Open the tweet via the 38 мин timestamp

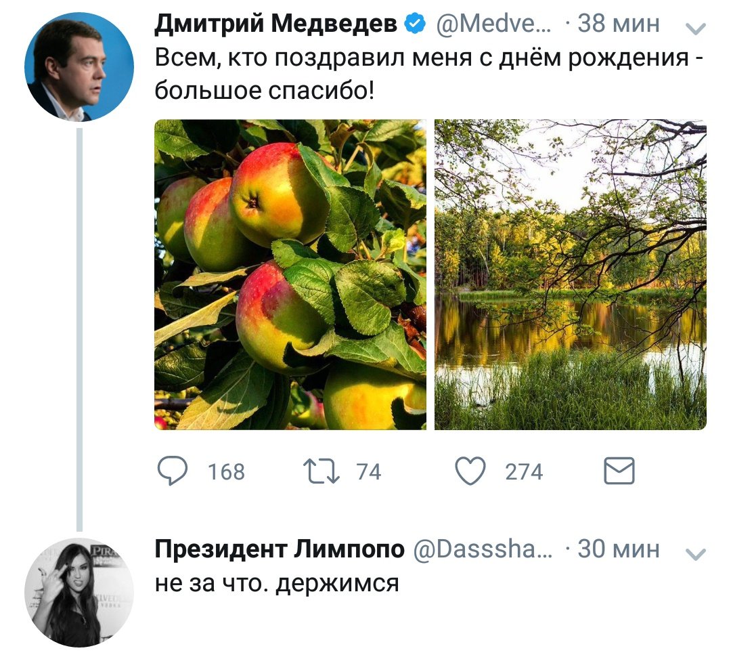coord(619,25)
